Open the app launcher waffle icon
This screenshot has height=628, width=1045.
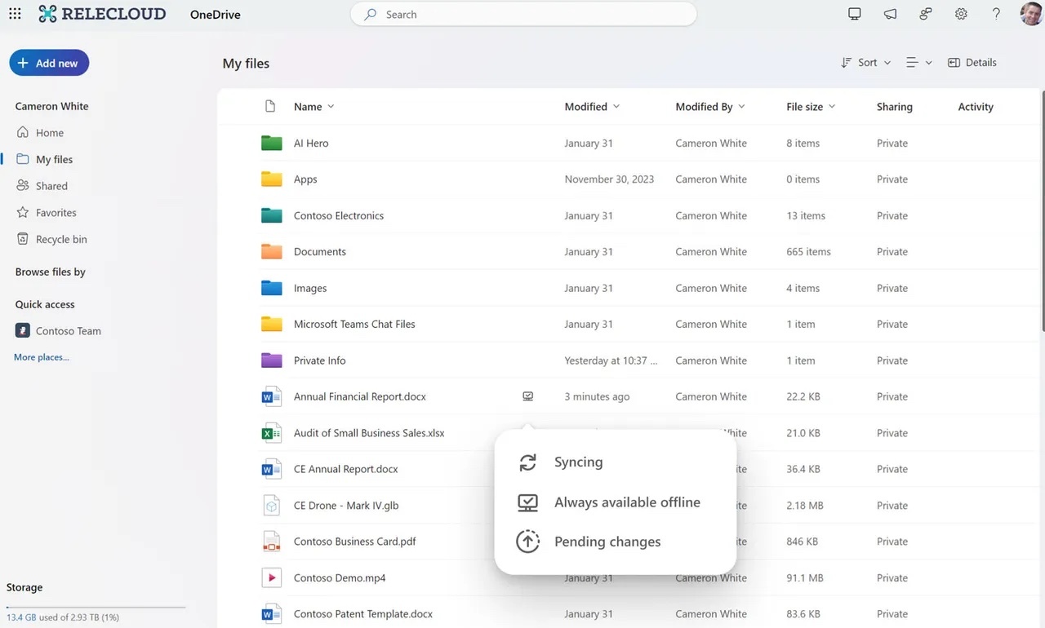tap(15, 14)
